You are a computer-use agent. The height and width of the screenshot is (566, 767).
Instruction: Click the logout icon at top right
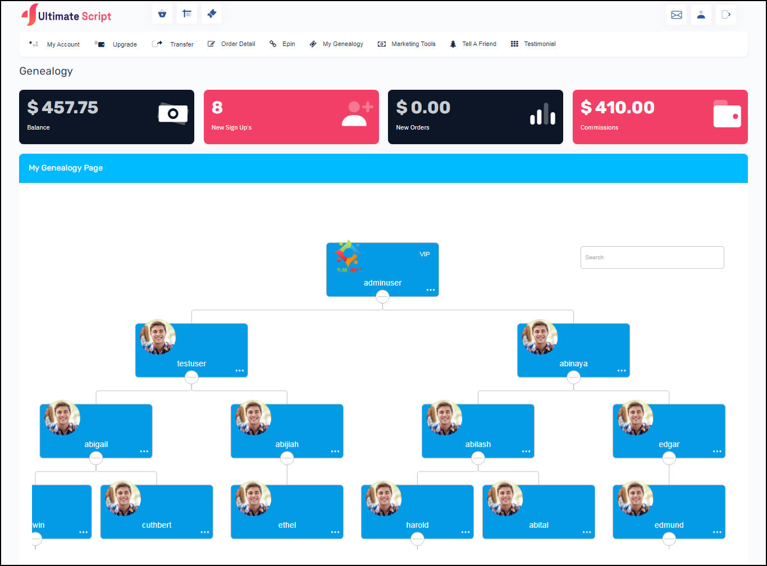[x=726, y=15]
